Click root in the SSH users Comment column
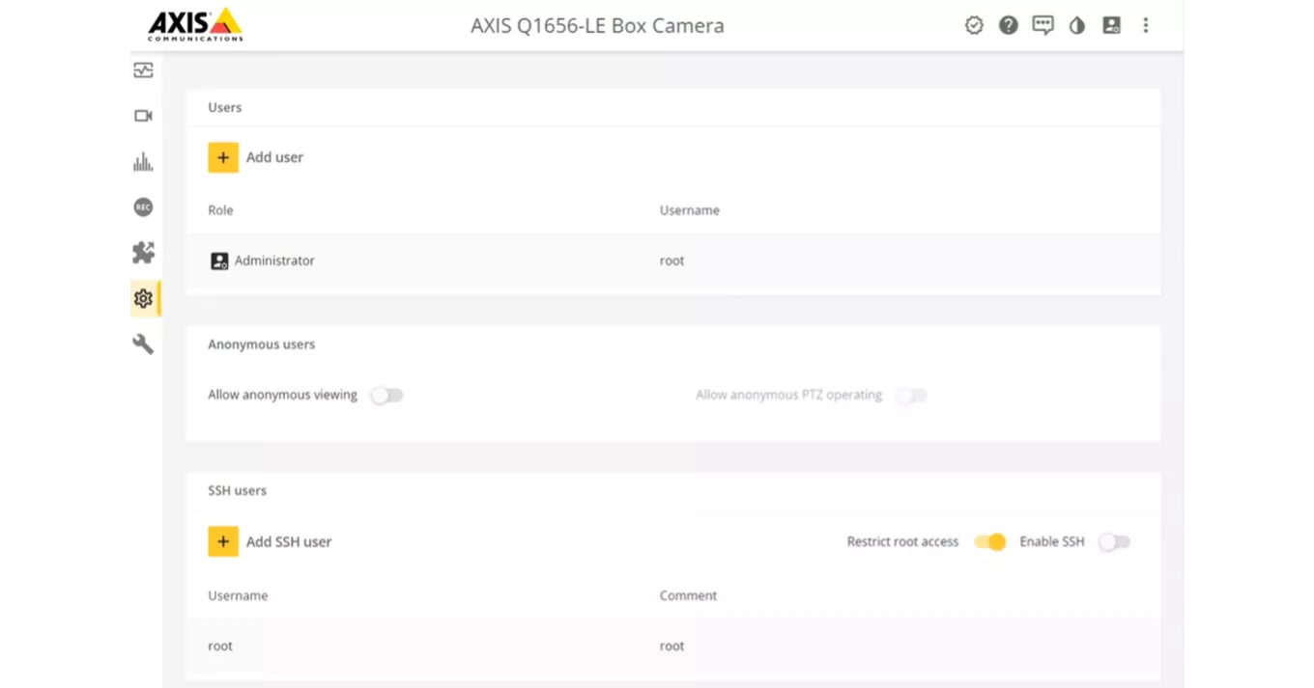This screenshot has width=1314, height=688. pyautogui.click(x=672, y=646)
